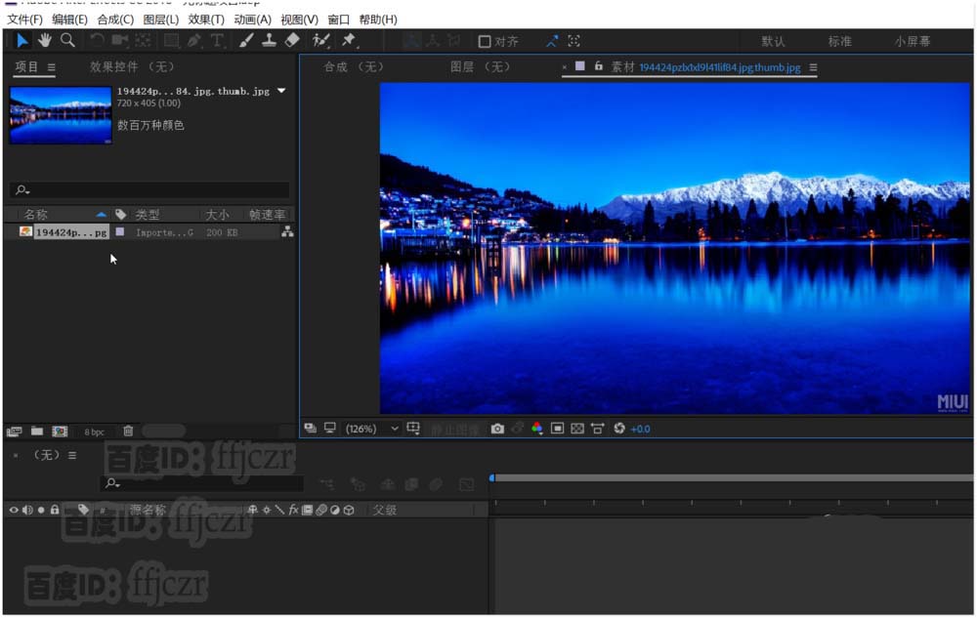This screenshot has width=977, height=618.
Task: Select the Clone Stamp tool
Action: pos(270,41)
